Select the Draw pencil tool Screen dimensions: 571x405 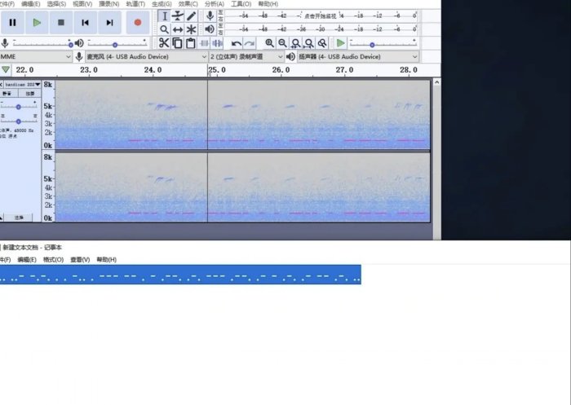click(x=192, y=15)
